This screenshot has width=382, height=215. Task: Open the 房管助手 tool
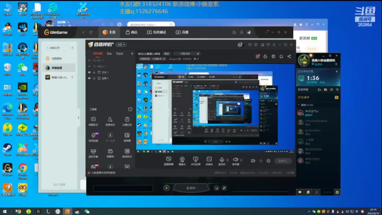[110, 121]
